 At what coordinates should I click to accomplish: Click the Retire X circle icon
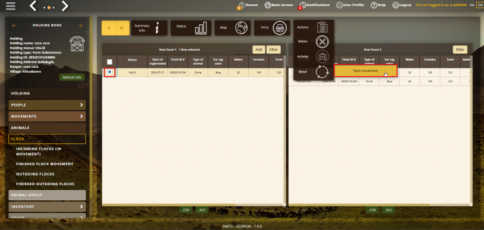tap(322, 42)
